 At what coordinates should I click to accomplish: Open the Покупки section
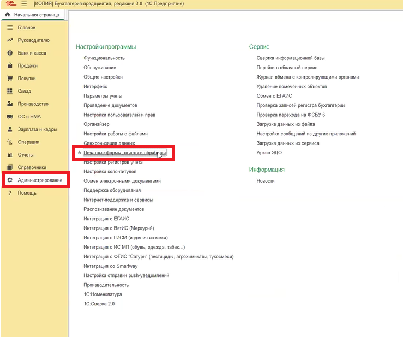click(x=27, y=79)
